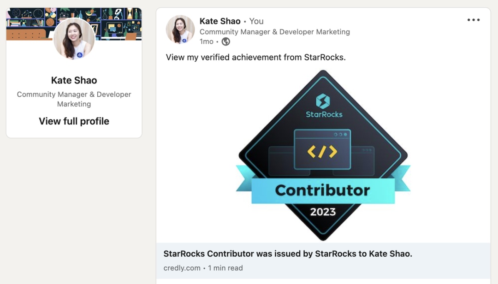Image resolution: width=498 pixels, height=284 pixels.
Task: Click the StarRocks Contributor 2023 badge image
Action: [323, 155]
